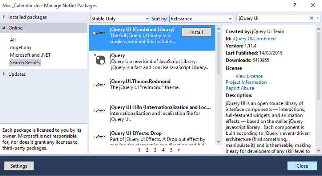This screenshot has height=176, width=322.
Task: Open the Sort by Relevance dropdown
Action: coord(201,19)
